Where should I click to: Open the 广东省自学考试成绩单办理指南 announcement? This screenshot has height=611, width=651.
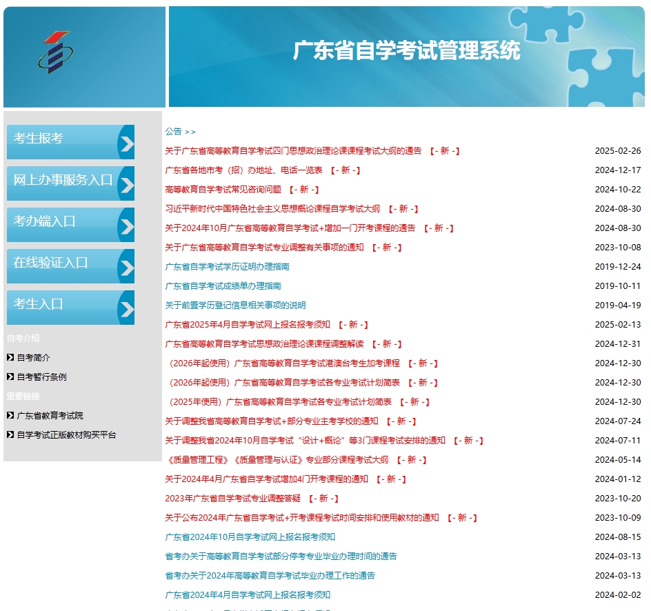tap(222, 286)
